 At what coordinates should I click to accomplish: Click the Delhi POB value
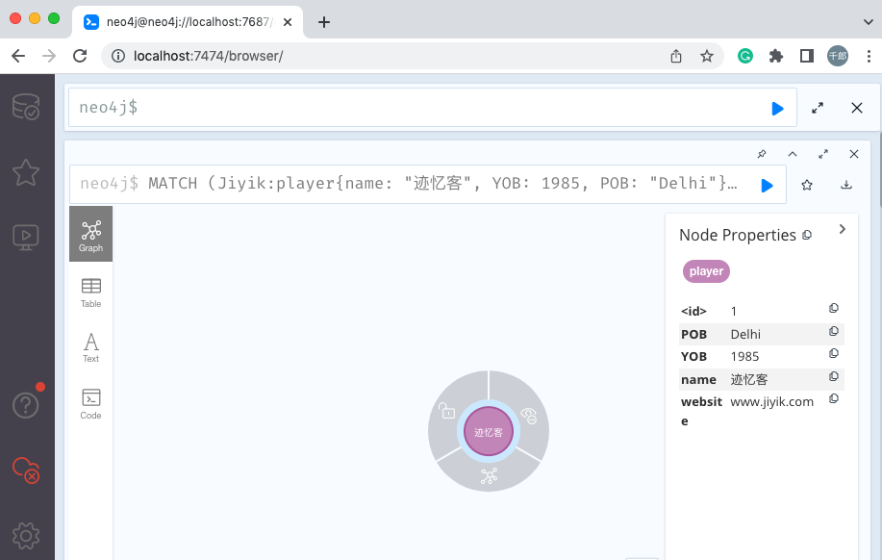pos(745,334)
